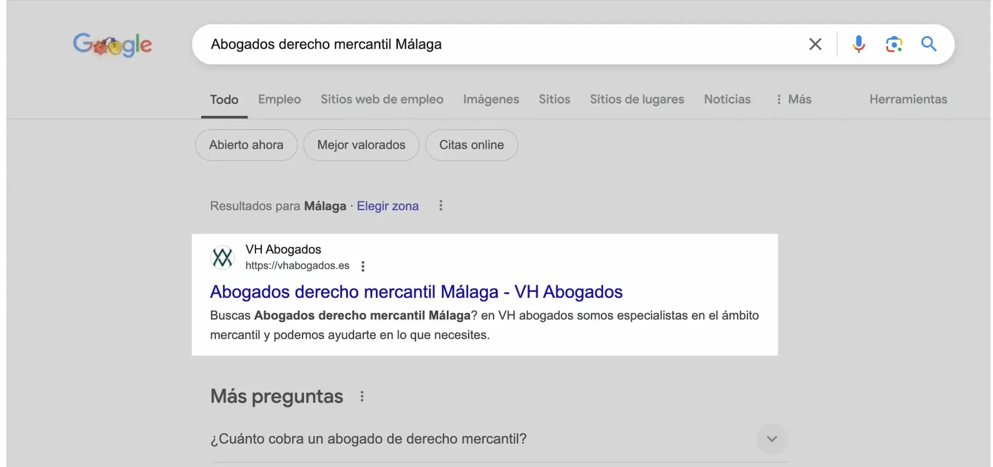This screenshot has width=993, height=467.
Task: Switch to the Noticias tab
Action: [727, 99]
